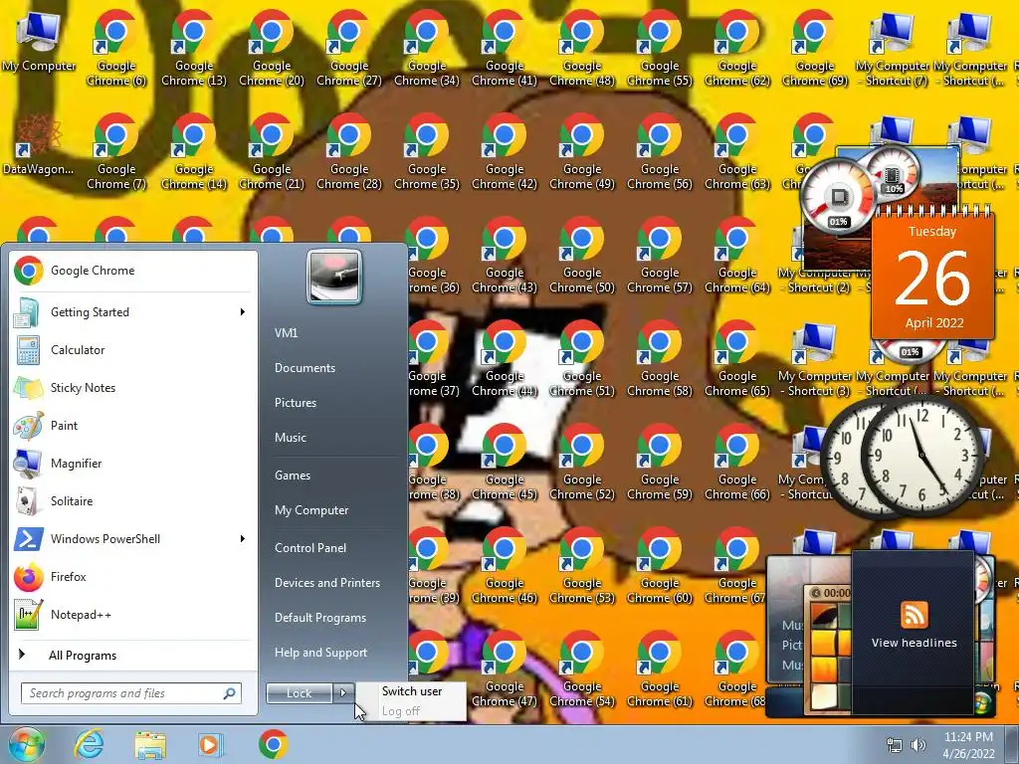Launch Solitaire from the Start menu
This screenshot has width=1019, height=764.
click(x=132, y=501)
